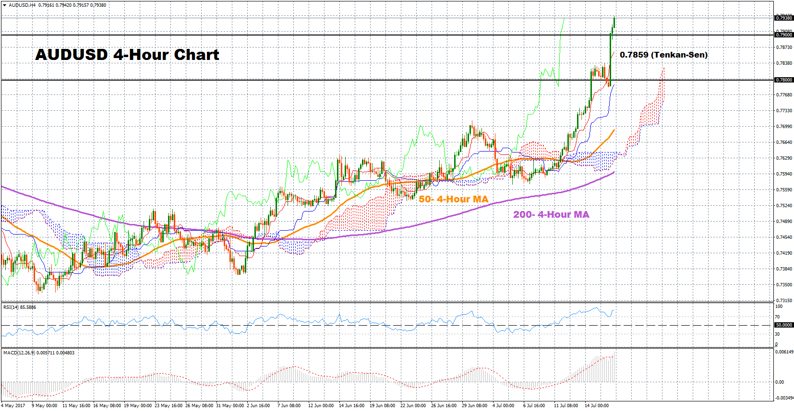Click the '11 May 16:00' time label
The width and height of the screenshot is (794, 411).
tap(76, 406)
